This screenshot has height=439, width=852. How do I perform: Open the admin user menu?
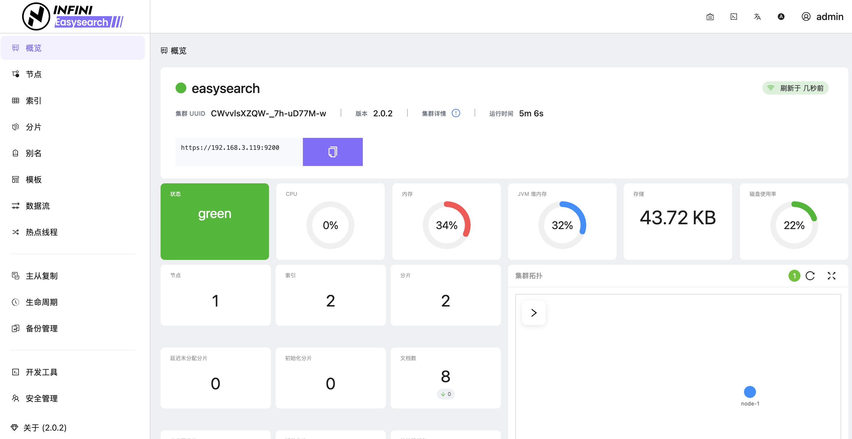[x=822, y=16]
